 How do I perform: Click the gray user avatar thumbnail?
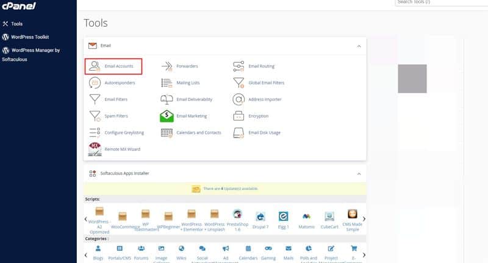point(412,79)
